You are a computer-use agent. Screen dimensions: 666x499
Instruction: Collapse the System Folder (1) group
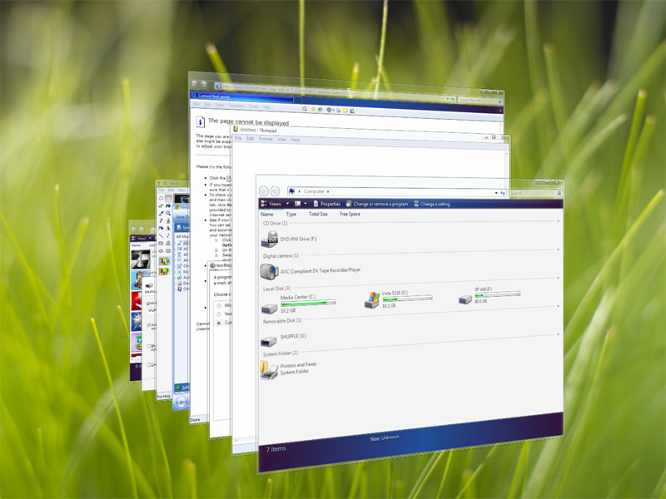click(558, 334)
